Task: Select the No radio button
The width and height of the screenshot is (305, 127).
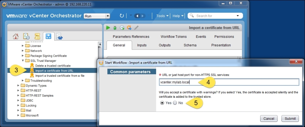Action: click(175, 103)
